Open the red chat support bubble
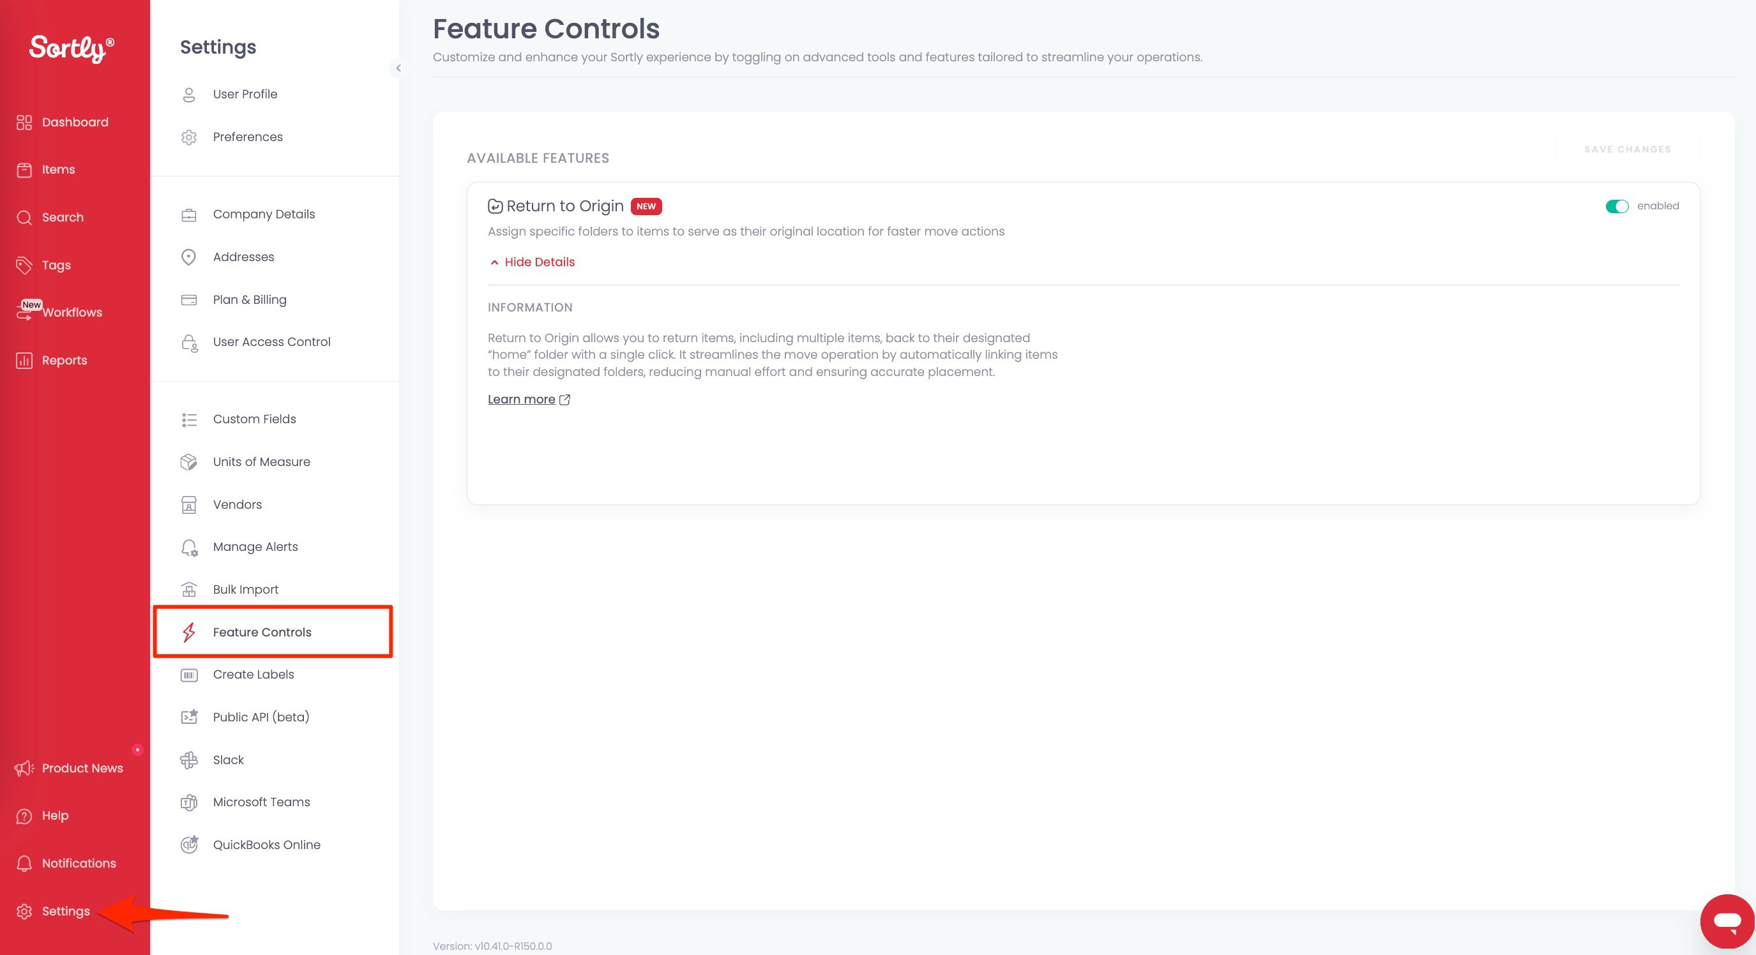The image size is (1756, 955). (1727, 922)
